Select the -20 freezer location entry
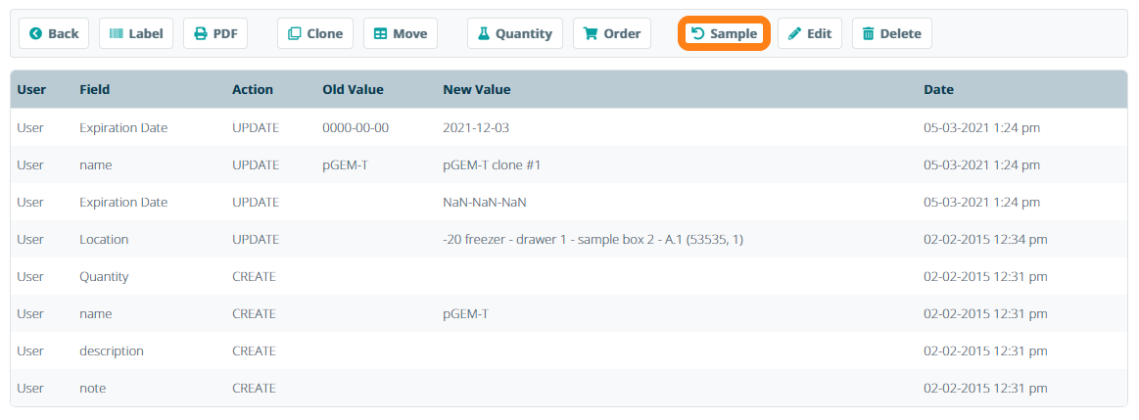 tap(593, 240)
